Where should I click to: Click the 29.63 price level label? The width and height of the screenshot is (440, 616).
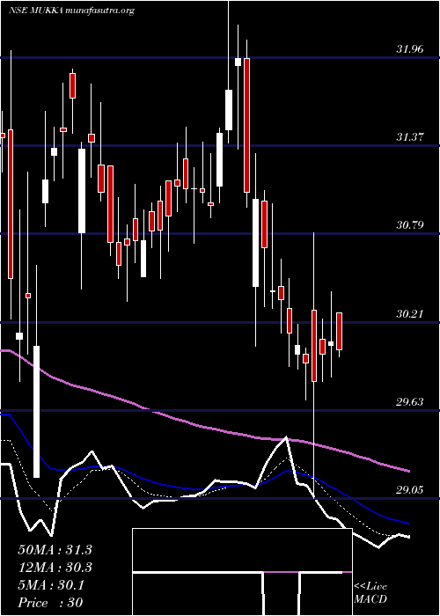point(410,402)
